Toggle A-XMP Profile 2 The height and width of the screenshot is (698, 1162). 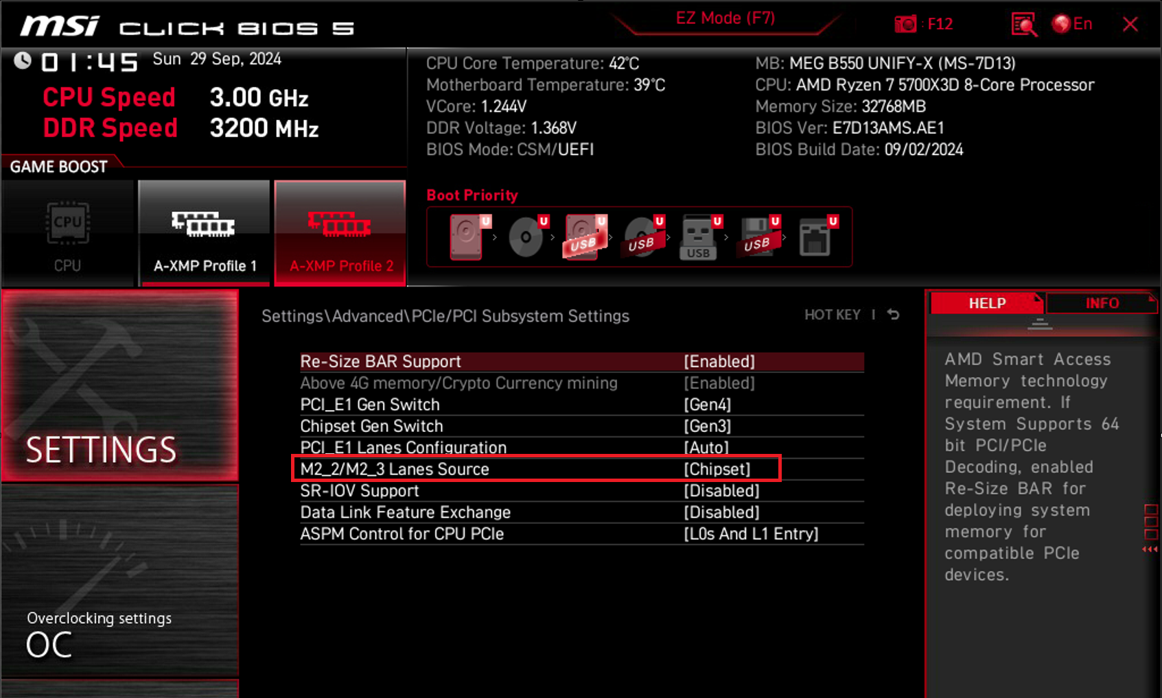tap(340, 232)
